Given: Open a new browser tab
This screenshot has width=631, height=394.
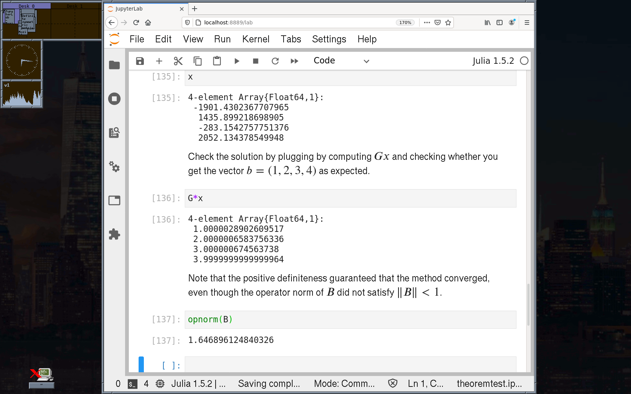Looking at the screenshot, I should click(x=195, y=9).
